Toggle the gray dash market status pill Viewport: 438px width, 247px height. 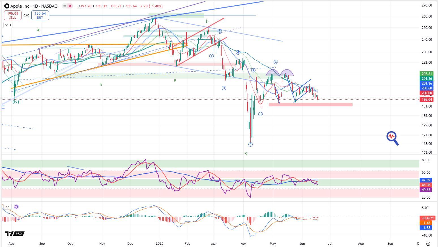(65, 6)
